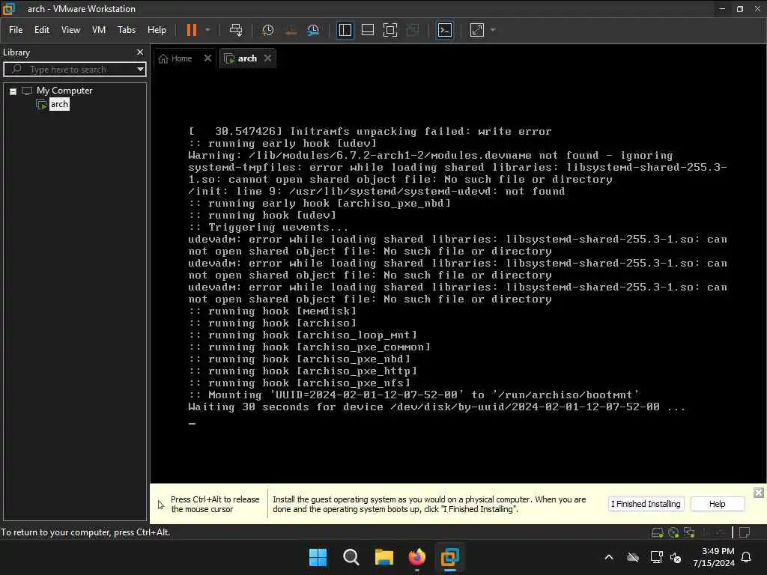Send Ctrl+Alt+Del to the virtual machine
The width and height of the screenshot is (767, 575).
236,30
